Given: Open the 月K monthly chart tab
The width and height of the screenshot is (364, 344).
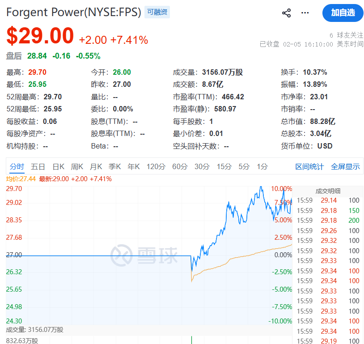Looking at the screenshot, I should (96, 167).
